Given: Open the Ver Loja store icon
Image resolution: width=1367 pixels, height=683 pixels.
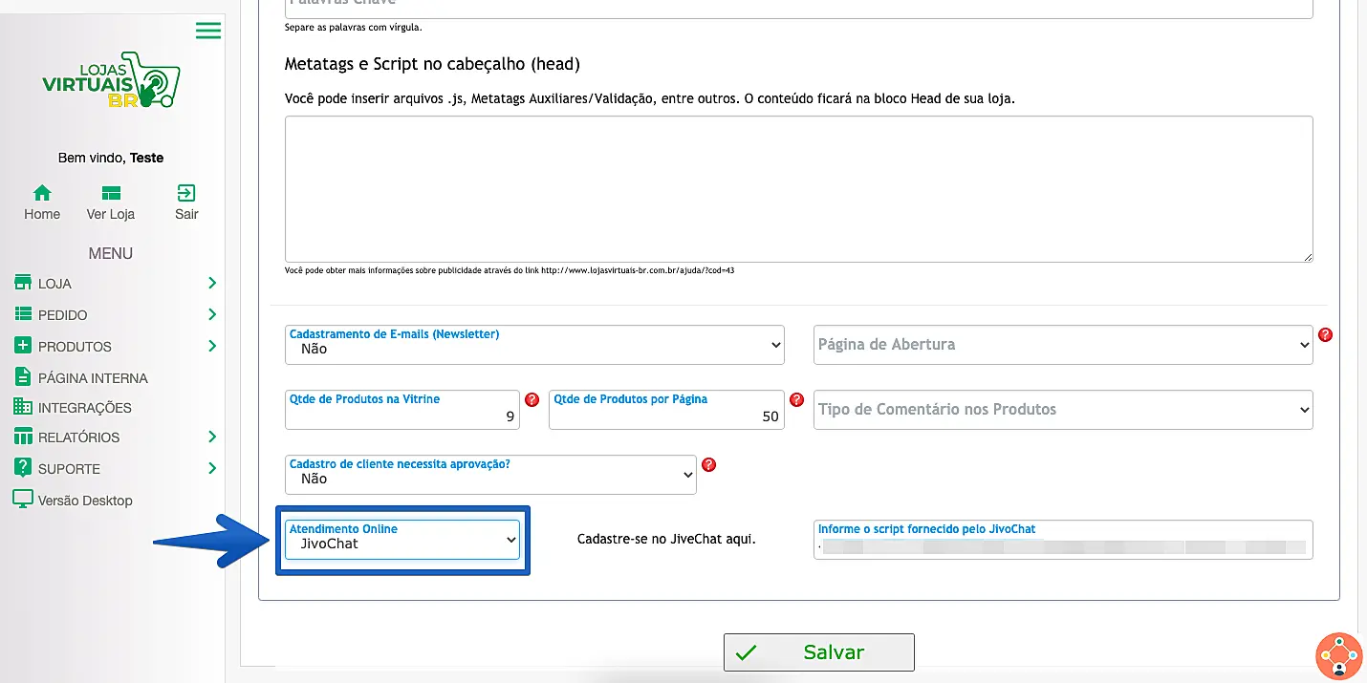Looking at the screenshot, I should (x=111, y=194).
